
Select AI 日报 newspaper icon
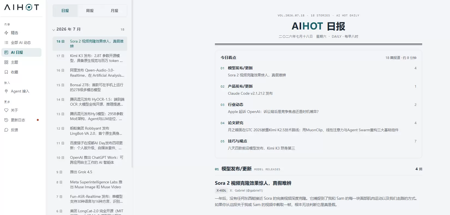(6, 52)
